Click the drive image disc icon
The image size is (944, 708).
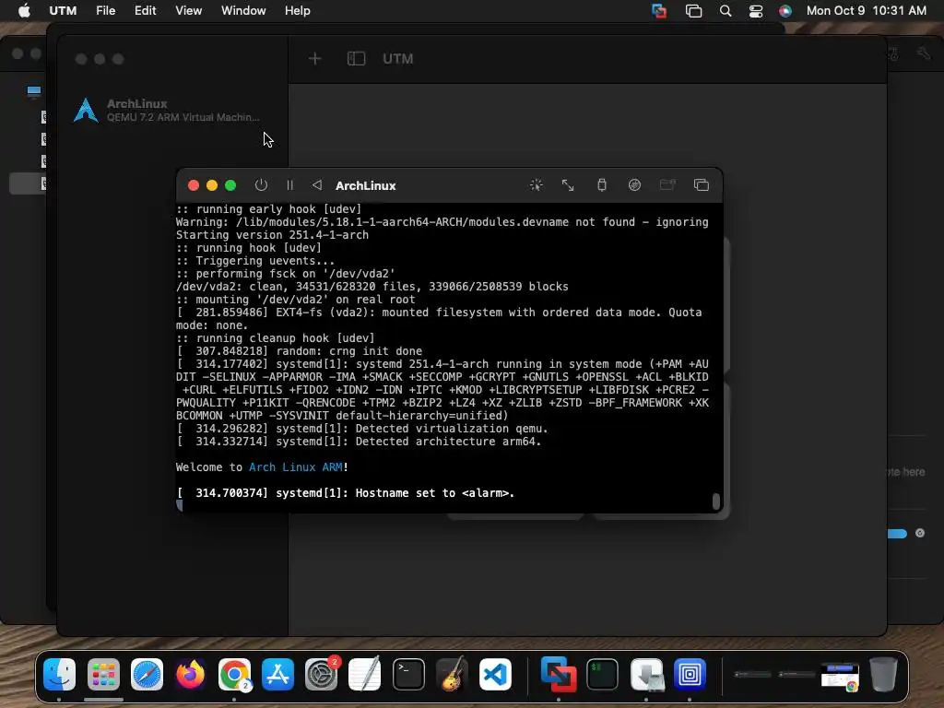tap(634, 184)
